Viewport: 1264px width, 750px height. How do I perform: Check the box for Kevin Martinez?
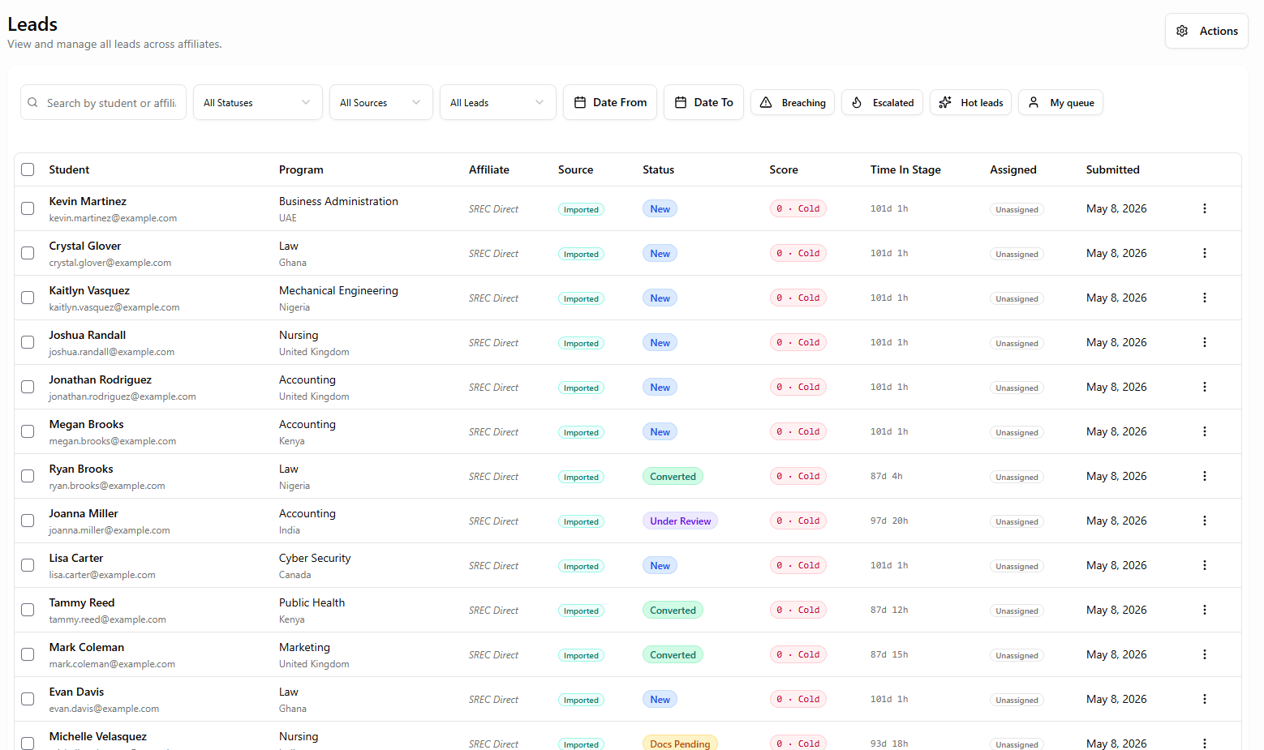tap(28, 208)
